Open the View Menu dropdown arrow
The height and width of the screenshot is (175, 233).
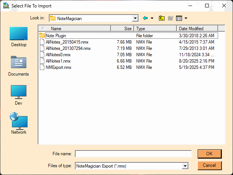coord(186,18)
